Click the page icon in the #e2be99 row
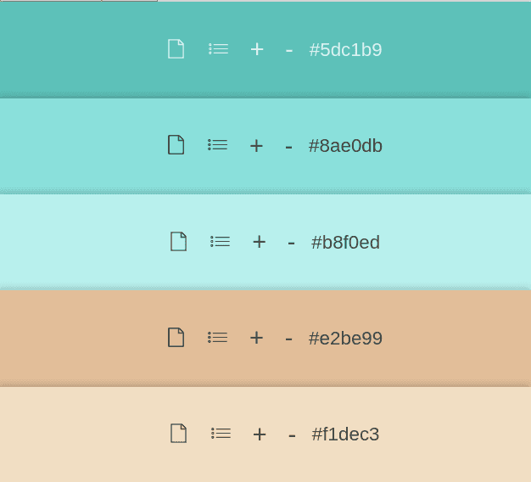This screenshot has width=531, height=482. click(176, 338)
